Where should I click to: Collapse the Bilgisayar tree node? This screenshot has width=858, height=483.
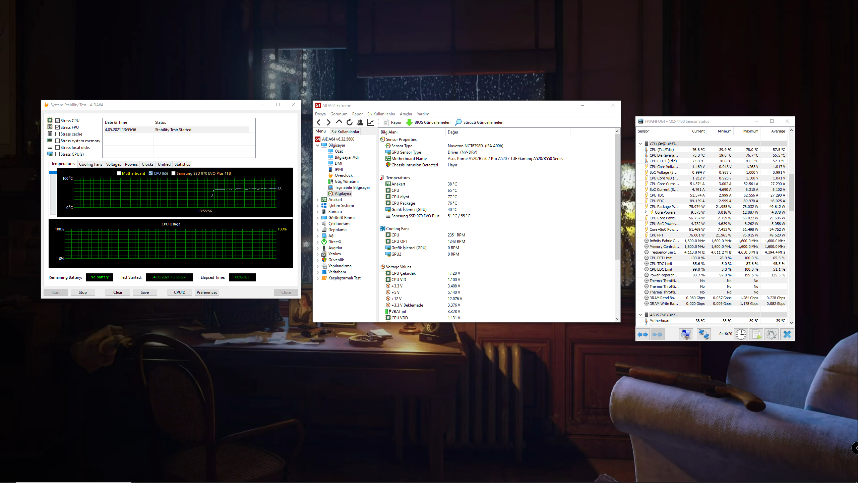coord(317,146)
